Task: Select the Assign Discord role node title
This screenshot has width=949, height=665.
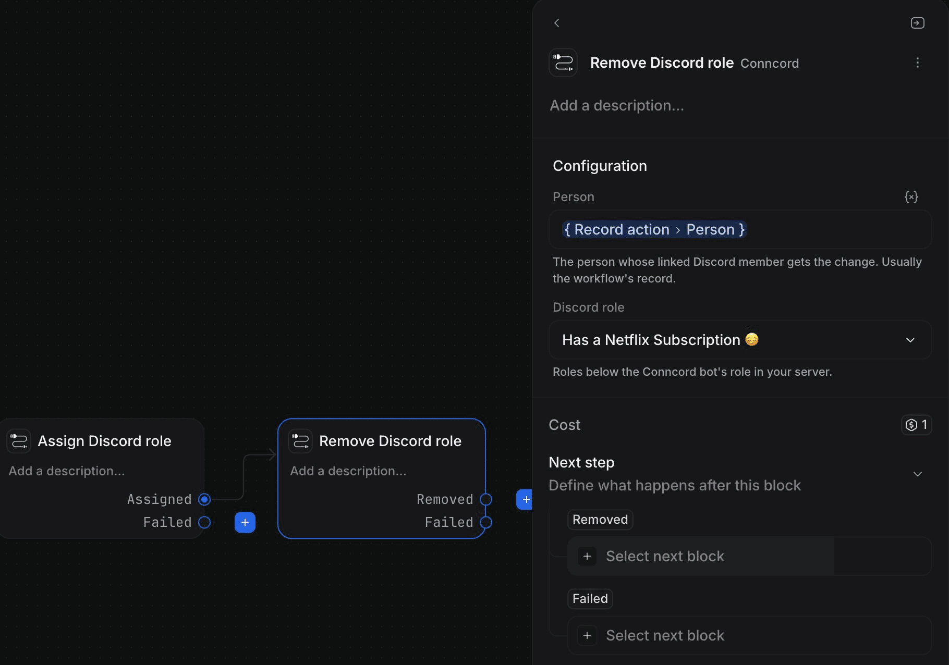Action: pyautogui.click(x=104, y=441)
